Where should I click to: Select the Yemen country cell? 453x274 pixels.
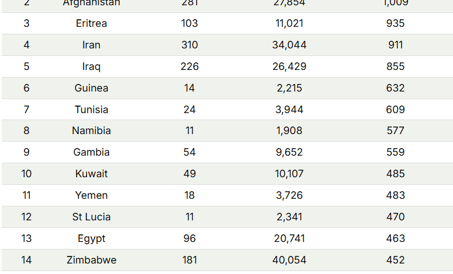point(91,195)
